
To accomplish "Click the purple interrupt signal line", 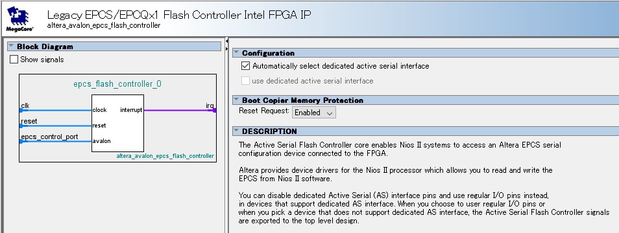I will click(x=178, y=111).
